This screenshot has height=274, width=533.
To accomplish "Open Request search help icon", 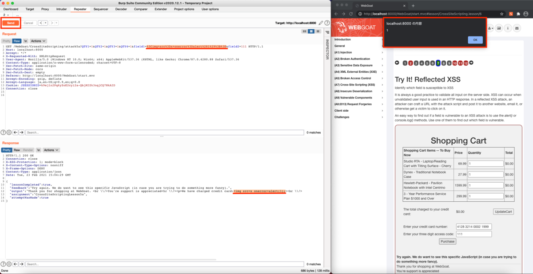I will 3,132.
